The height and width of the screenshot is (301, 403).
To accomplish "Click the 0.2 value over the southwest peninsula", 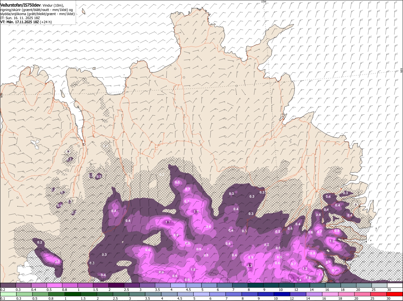I will pyautogui.click(x=40, y=242).
